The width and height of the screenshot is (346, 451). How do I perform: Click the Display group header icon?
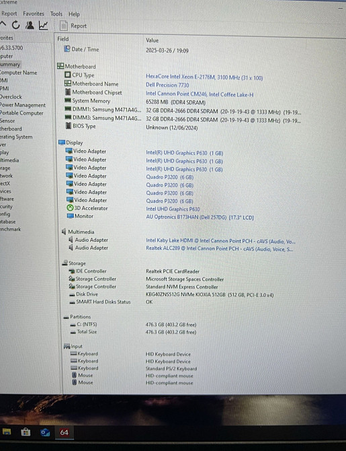tap(62, 143)
